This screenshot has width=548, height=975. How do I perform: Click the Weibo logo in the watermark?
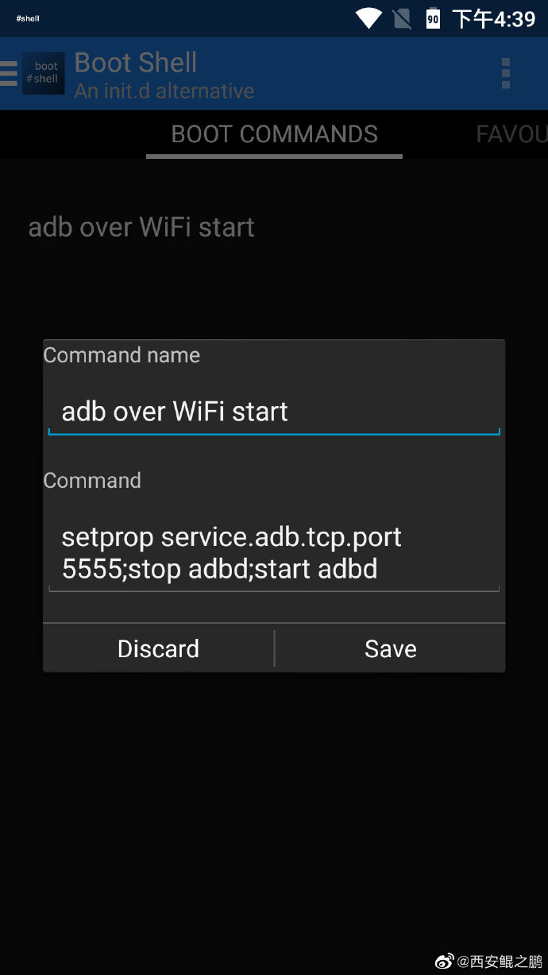tap(446, 961)
